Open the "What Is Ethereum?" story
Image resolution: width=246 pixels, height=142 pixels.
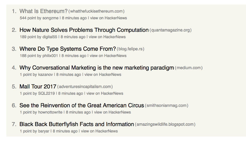[x=43, y=11]
